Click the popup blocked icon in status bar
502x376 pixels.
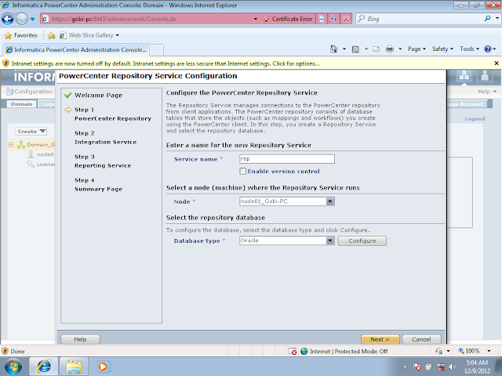pos(293,352)
